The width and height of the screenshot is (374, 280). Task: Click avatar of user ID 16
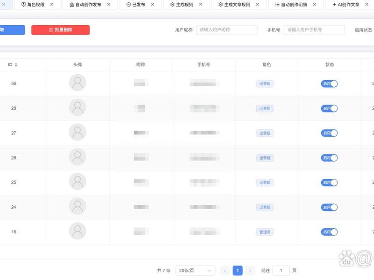78,231
